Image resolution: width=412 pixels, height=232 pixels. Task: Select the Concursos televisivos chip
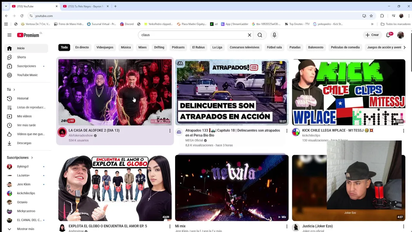(x=245, y=47)
